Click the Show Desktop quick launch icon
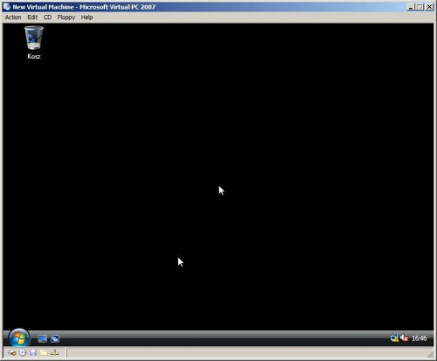The width and height of the screenshot is (437, 361). click(x=42, y=338)
